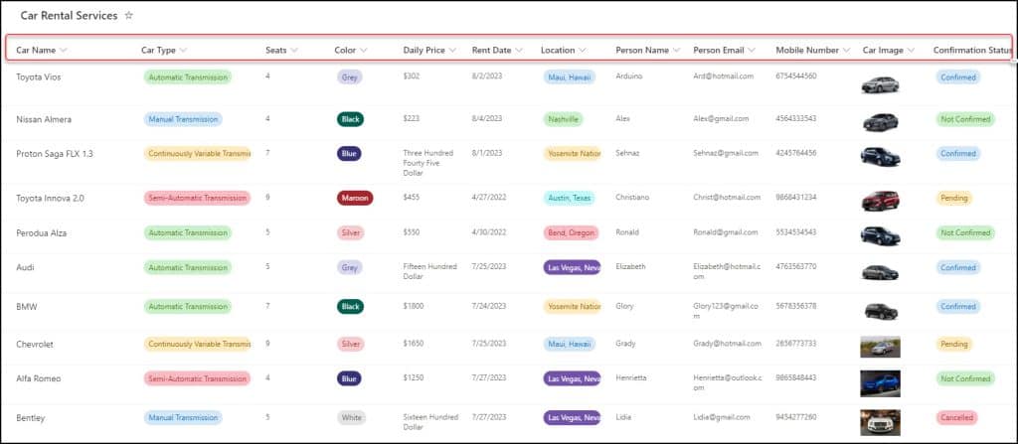Viewport: 1018px width, 444px height.
Task: Click Blue color pill in Proton Saga row
Action: (349, 154)
